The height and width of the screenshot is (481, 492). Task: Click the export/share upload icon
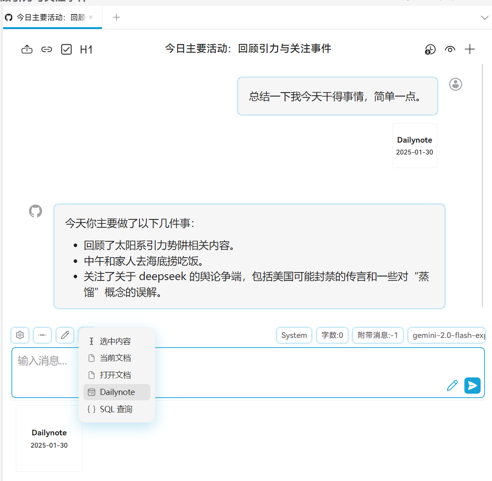click(x=27, y=50)
